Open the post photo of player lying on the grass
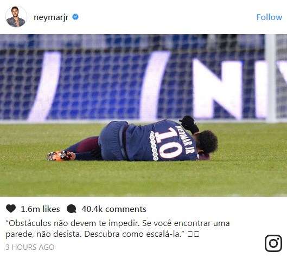Viewport: 287px width, 258px height. (143, 115)
